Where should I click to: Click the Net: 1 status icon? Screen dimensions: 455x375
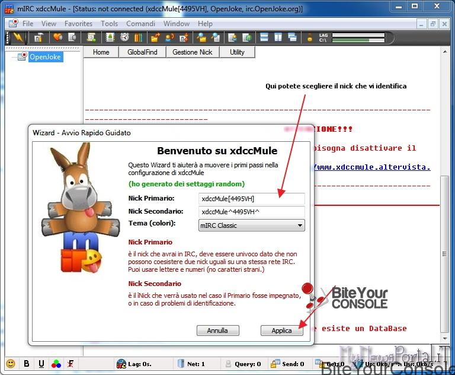point(181,363)
